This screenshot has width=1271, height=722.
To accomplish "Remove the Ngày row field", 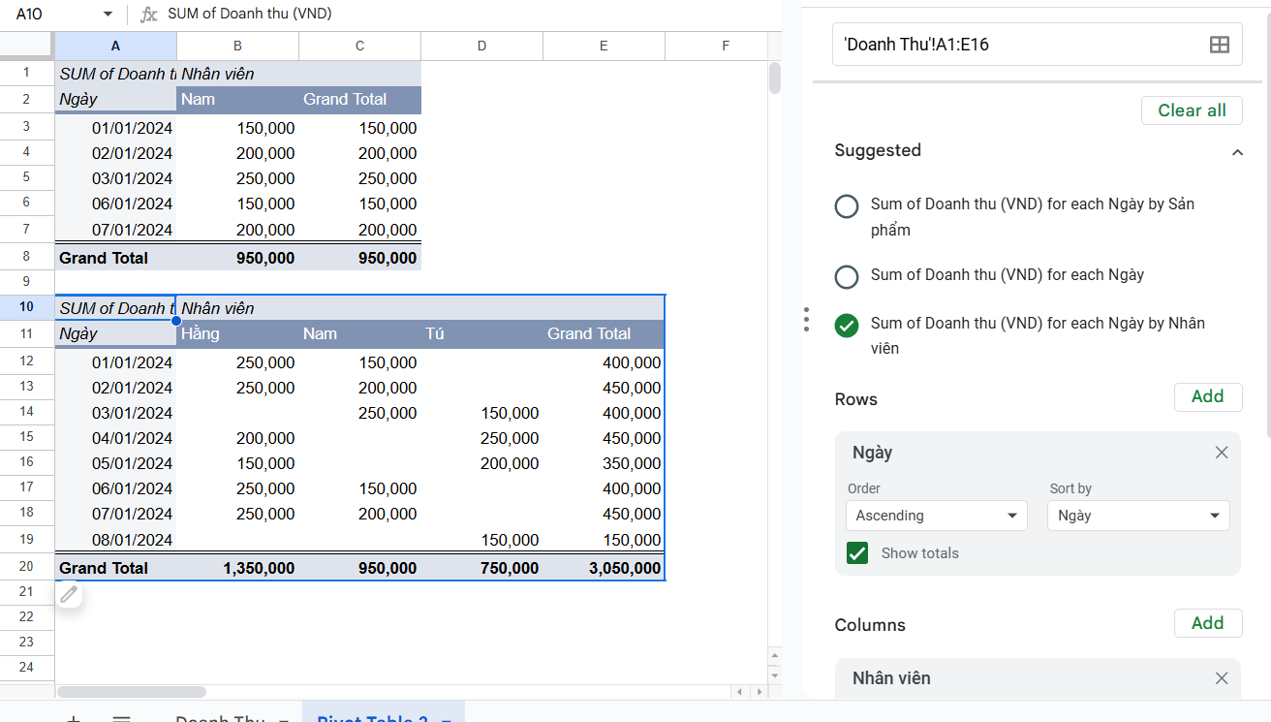I will [1222, 453].
